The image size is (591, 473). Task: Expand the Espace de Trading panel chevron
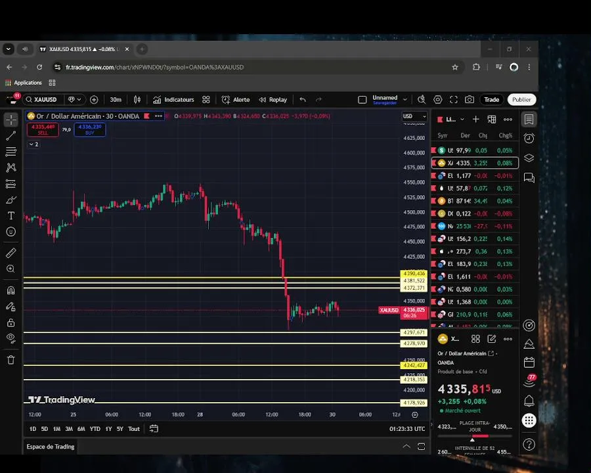[x=406, y=447]
